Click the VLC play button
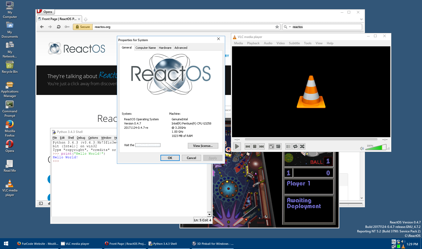 pos(237,146)
